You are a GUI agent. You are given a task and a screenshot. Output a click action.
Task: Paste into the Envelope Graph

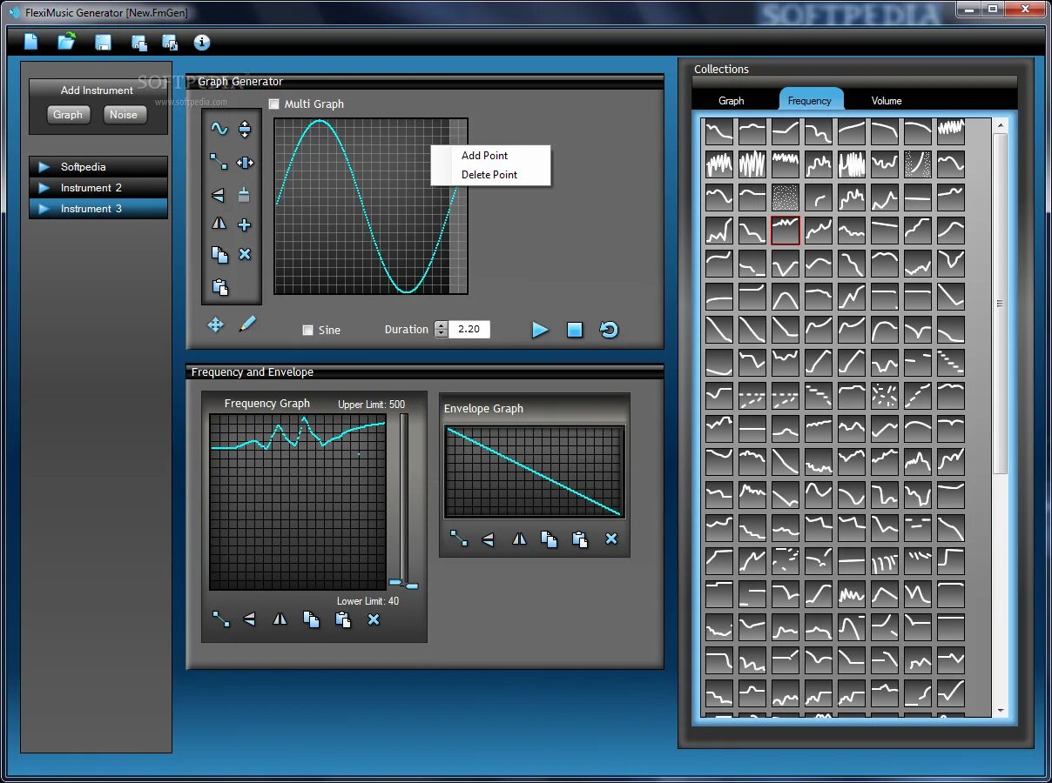pos(580,539)
